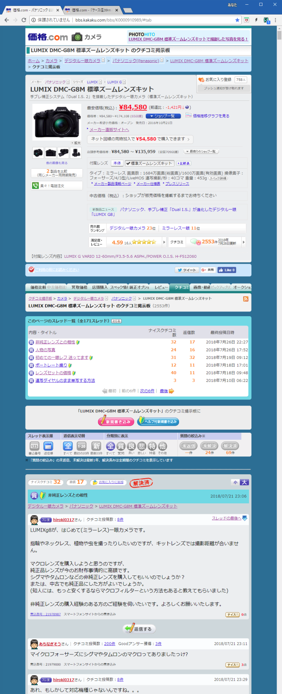The width and height of the screenshot is (282, 694).
Task: Open the 店頭購入 tab
Action: pyautogui.click(x=98, y=287)
